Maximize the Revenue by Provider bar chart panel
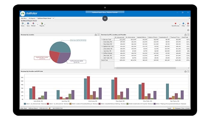 pyautogui.click(x=188, y=72)
